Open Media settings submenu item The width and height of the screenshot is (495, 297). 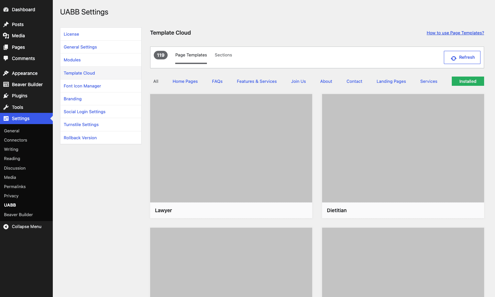10,178
